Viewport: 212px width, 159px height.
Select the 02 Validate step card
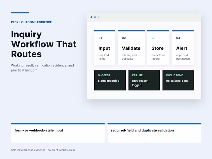point(131,47)
